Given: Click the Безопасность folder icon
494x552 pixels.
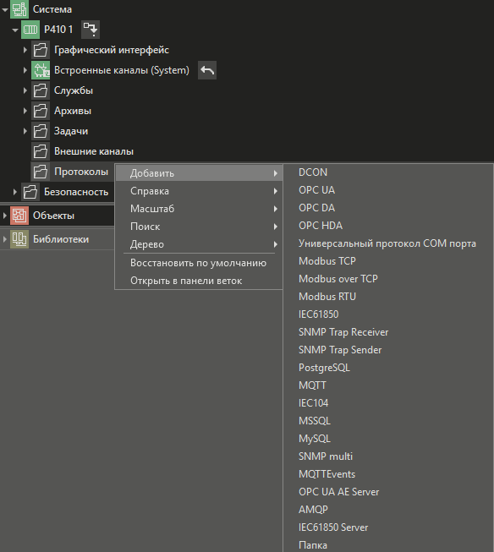Looking at the screenshot, I should coord(30,192).
